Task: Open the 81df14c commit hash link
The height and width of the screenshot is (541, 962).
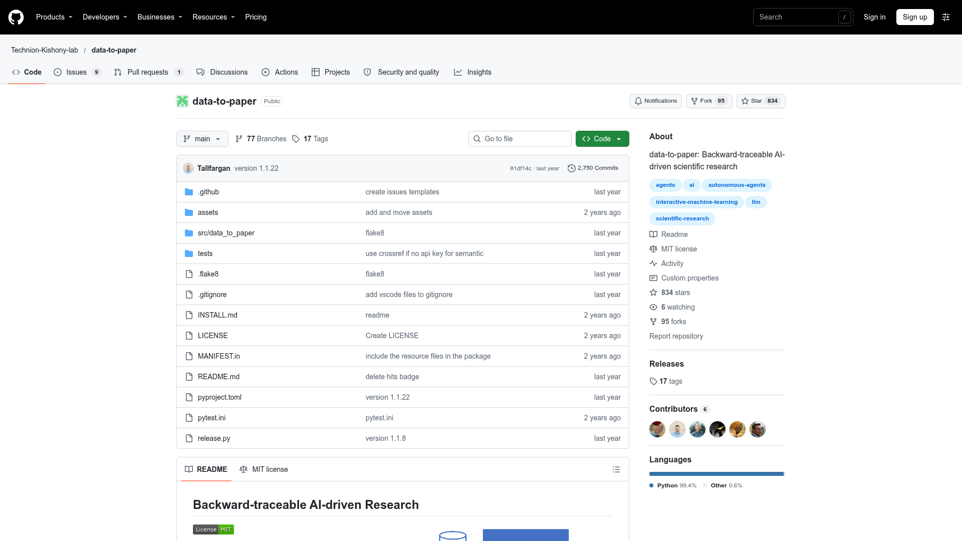Action: click(521, 168)
